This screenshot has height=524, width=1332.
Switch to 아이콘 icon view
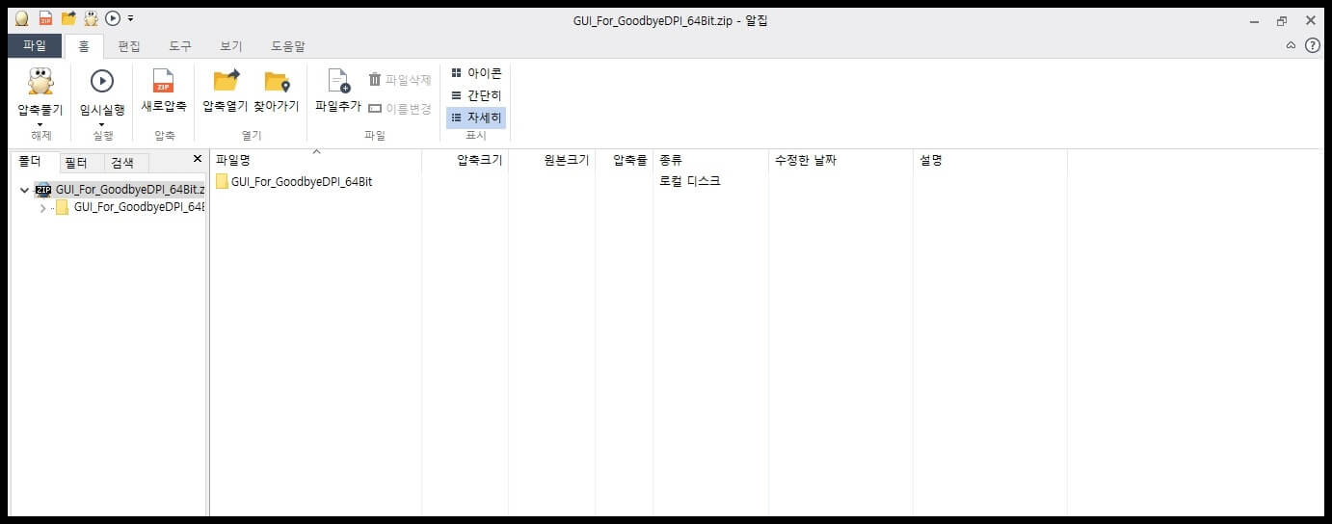click(x=476, y=73)
